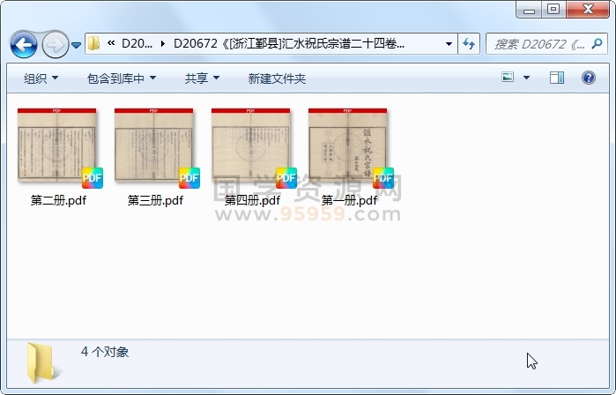Click the magnifier search icon
The image size is (616, 395).
597,43
